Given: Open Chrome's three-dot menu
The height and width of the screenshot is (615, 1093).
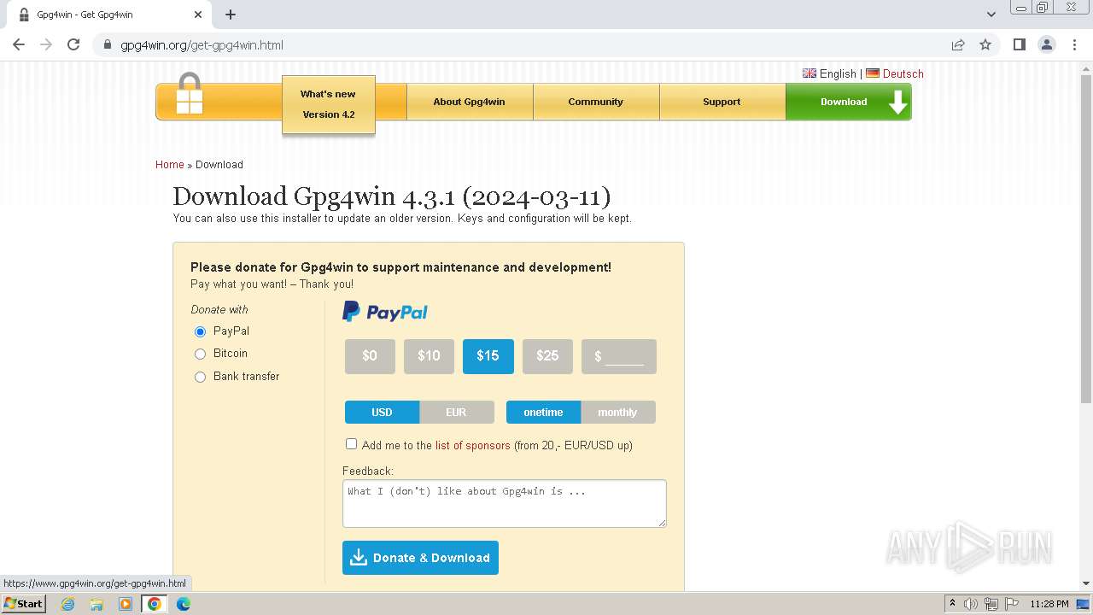Looking at the screenshot, I should (x=1075, y=45).
